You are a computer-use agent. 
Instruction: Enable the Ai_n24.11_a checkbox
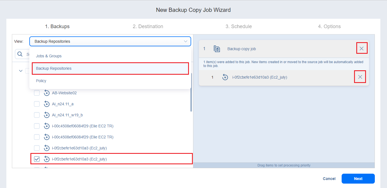tap(37, 104)
